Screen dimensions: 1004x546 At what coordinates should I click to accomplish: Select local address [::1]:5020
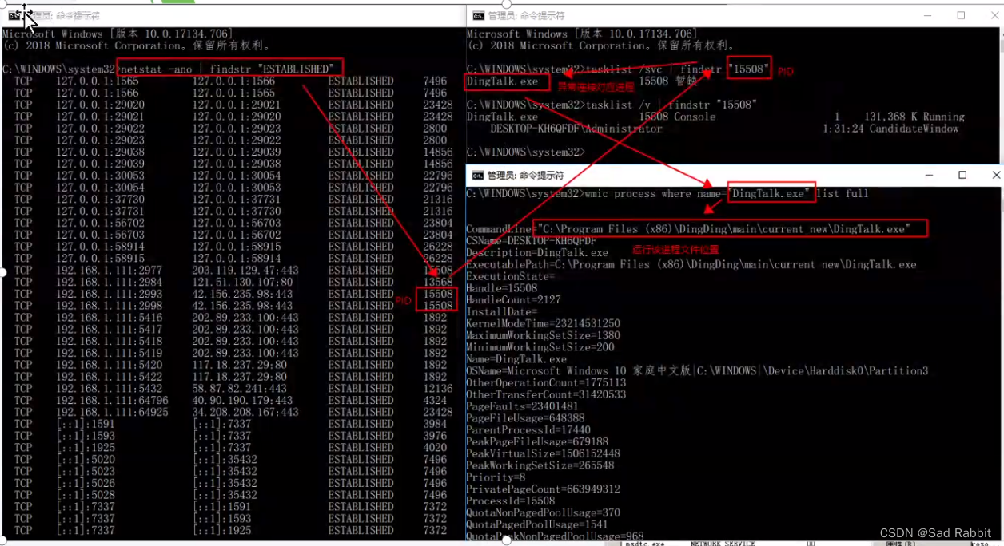pyautogui.click(x=86, y=459)
